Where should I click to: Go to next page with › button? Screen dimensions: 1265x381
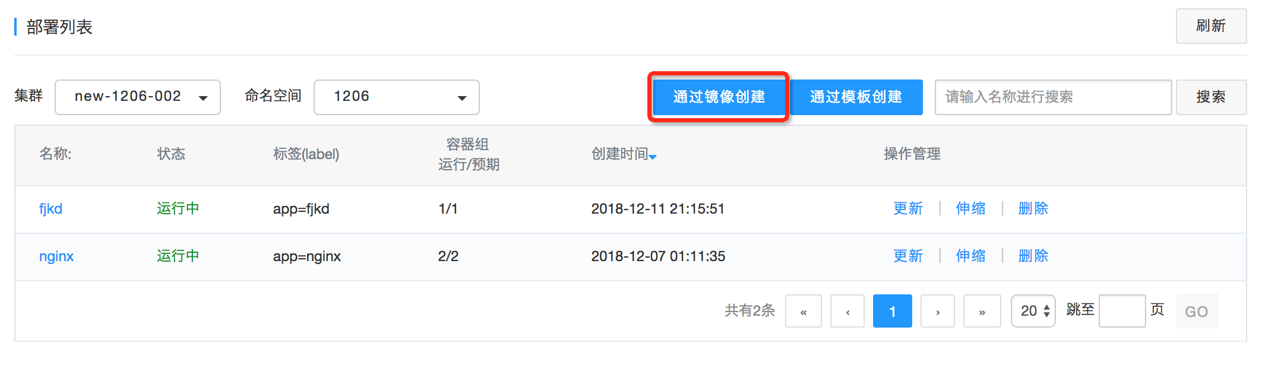[x=938, y=311]
